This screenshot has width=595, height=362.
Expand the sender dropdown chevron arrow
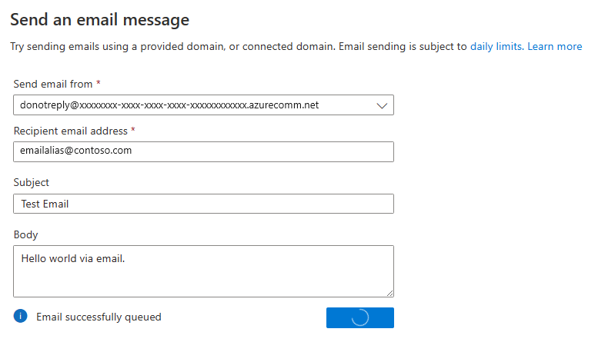click(382, 106)
